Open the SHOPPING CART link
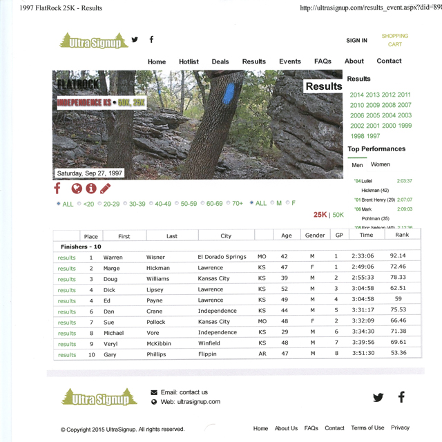This screenshot has height=442, width=442. (395, 40)
